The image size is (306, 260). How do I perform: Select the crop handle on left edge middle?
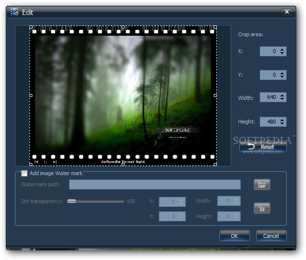click(x=31, y=96)
